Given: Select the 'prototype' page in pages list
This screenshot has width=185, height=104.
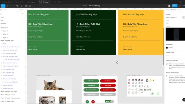Looking at the screenshot, I should pos(3,23).
